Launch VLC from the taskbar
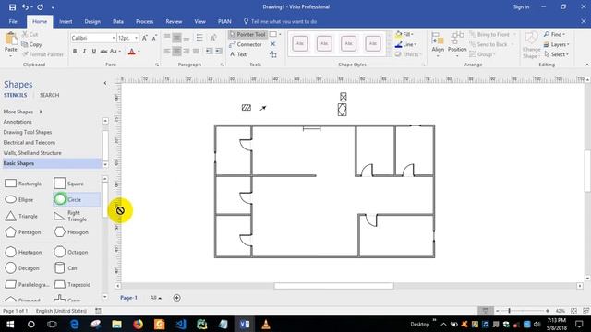The image size is (591, 332). coord(266,324)
